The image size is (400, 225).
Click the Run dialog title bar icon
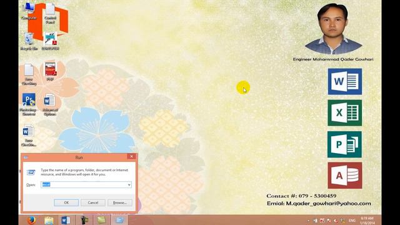coord(26,157)
